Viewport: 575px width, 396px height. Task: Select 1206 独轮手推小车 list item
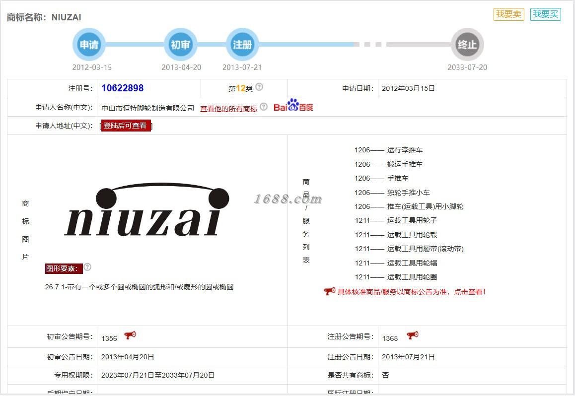[392, 193]
